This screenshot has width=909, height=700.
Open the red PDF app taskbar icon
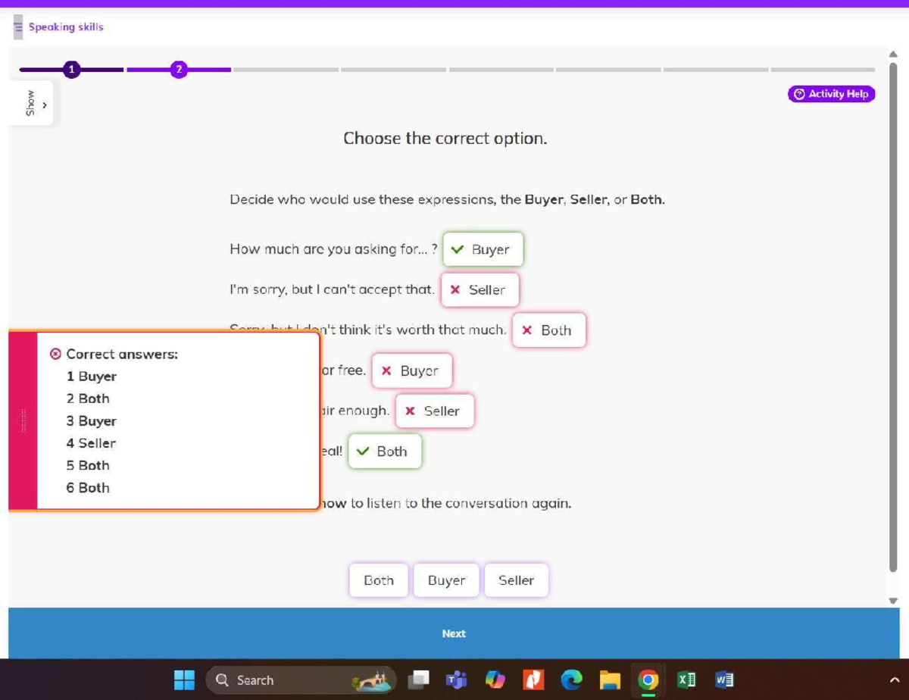coord(533,680)
